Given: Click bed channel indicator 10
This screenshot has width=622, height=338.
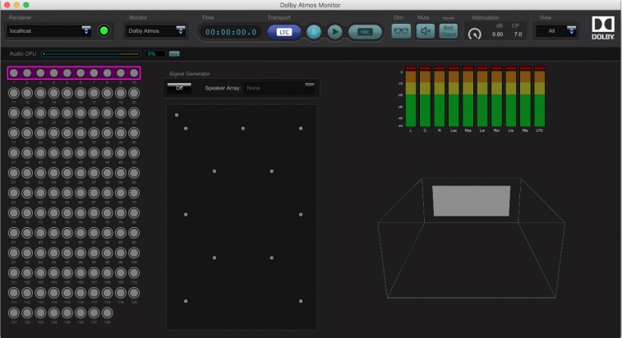Looking at the screenshot, I should (x=134, y=73).
